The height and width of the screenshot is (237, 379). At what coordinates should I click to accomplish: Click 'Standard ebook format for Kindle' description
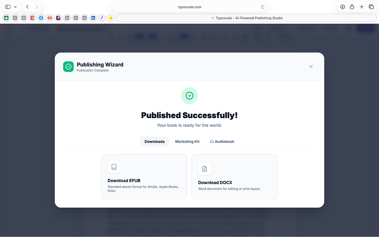(x=143, y=189)
